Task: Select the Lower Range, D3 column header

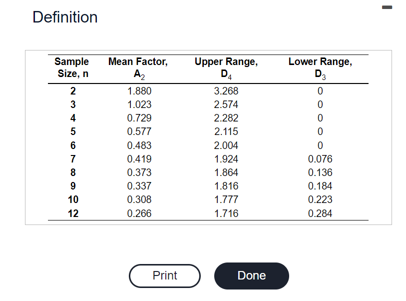Action: [320, 67]
